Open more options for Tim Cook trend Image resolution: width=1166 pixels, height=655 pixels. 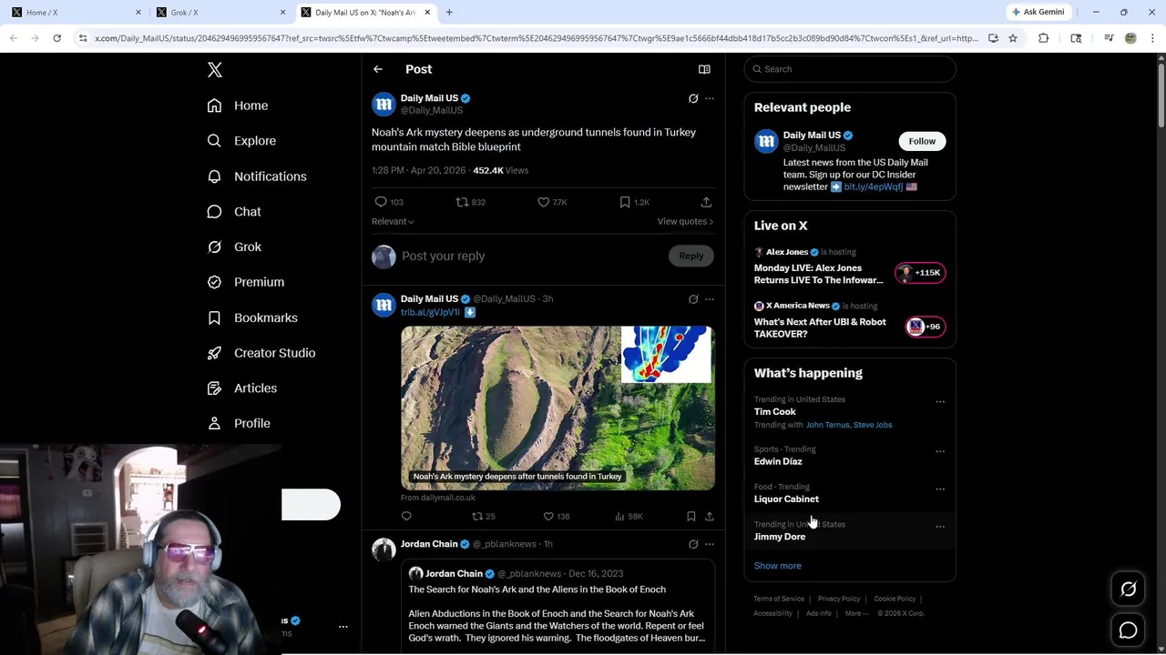pos(940,402)
